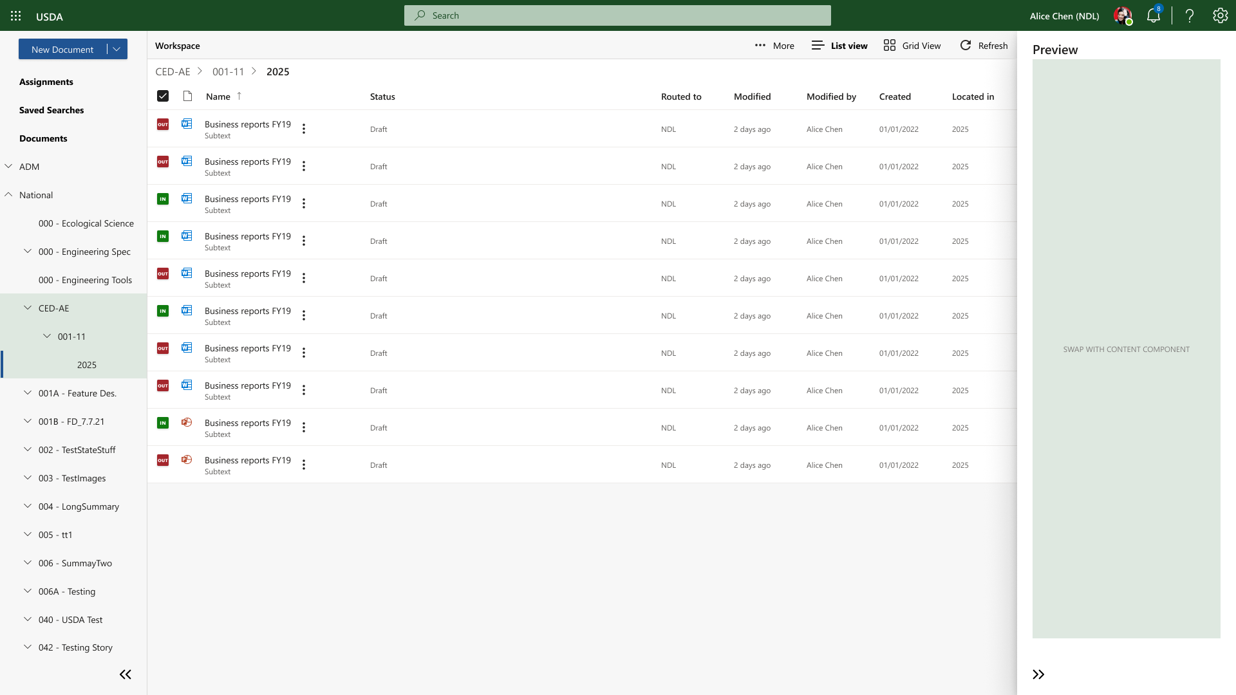The width and height of the screenshot is (1236, 695).
Task: Open the Saved Searches section
Action: 51,110
